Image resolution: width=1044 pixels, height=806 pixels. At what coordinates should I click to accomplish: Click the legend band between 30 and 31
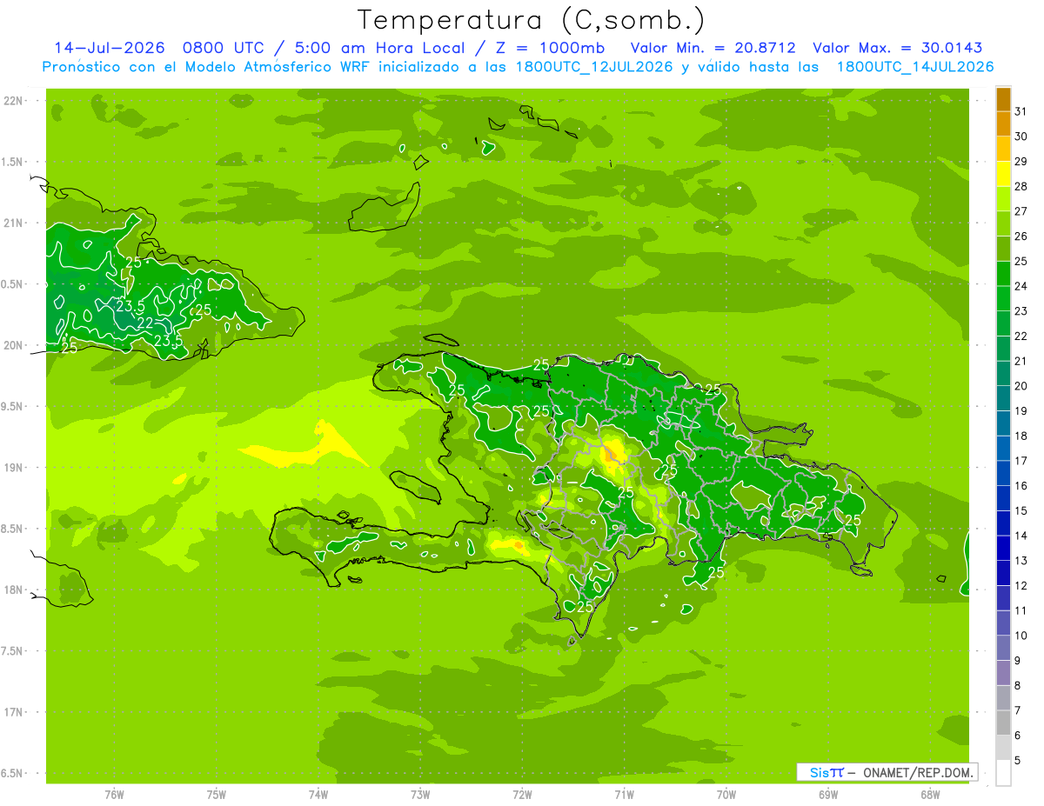[1003, 123]
